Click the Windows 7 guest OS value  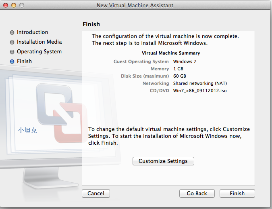click(185, 61)
